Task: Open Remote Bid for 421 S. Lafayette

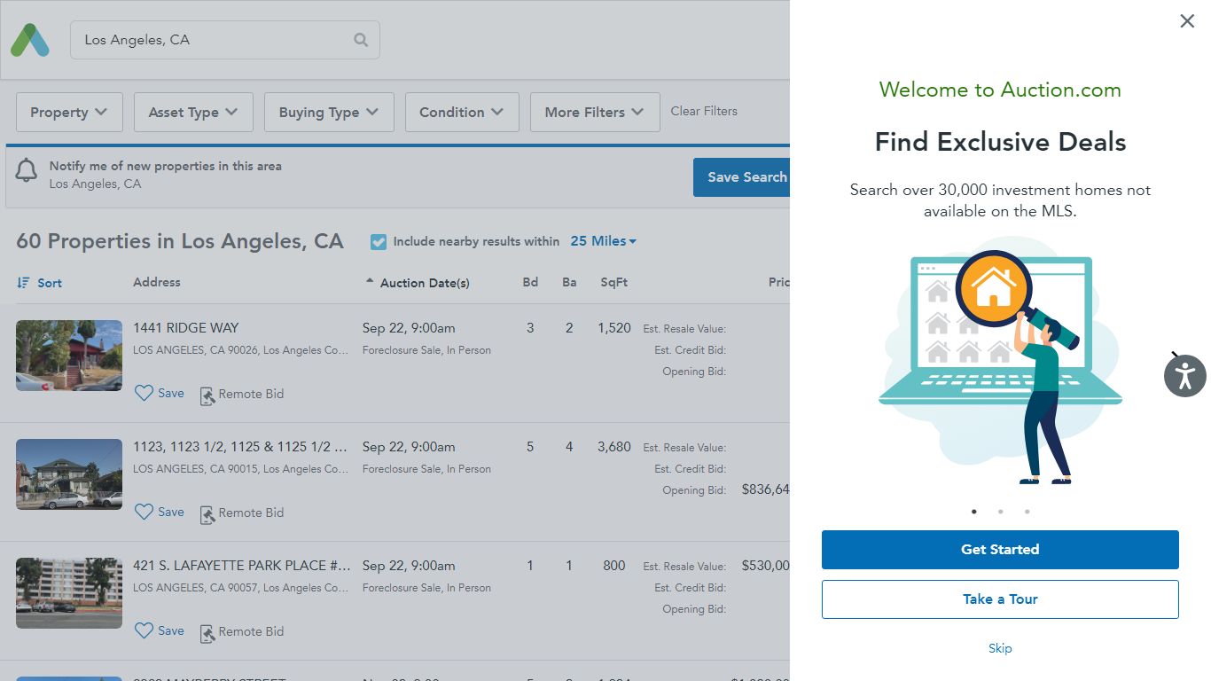Action: click(x=242, y=632)
